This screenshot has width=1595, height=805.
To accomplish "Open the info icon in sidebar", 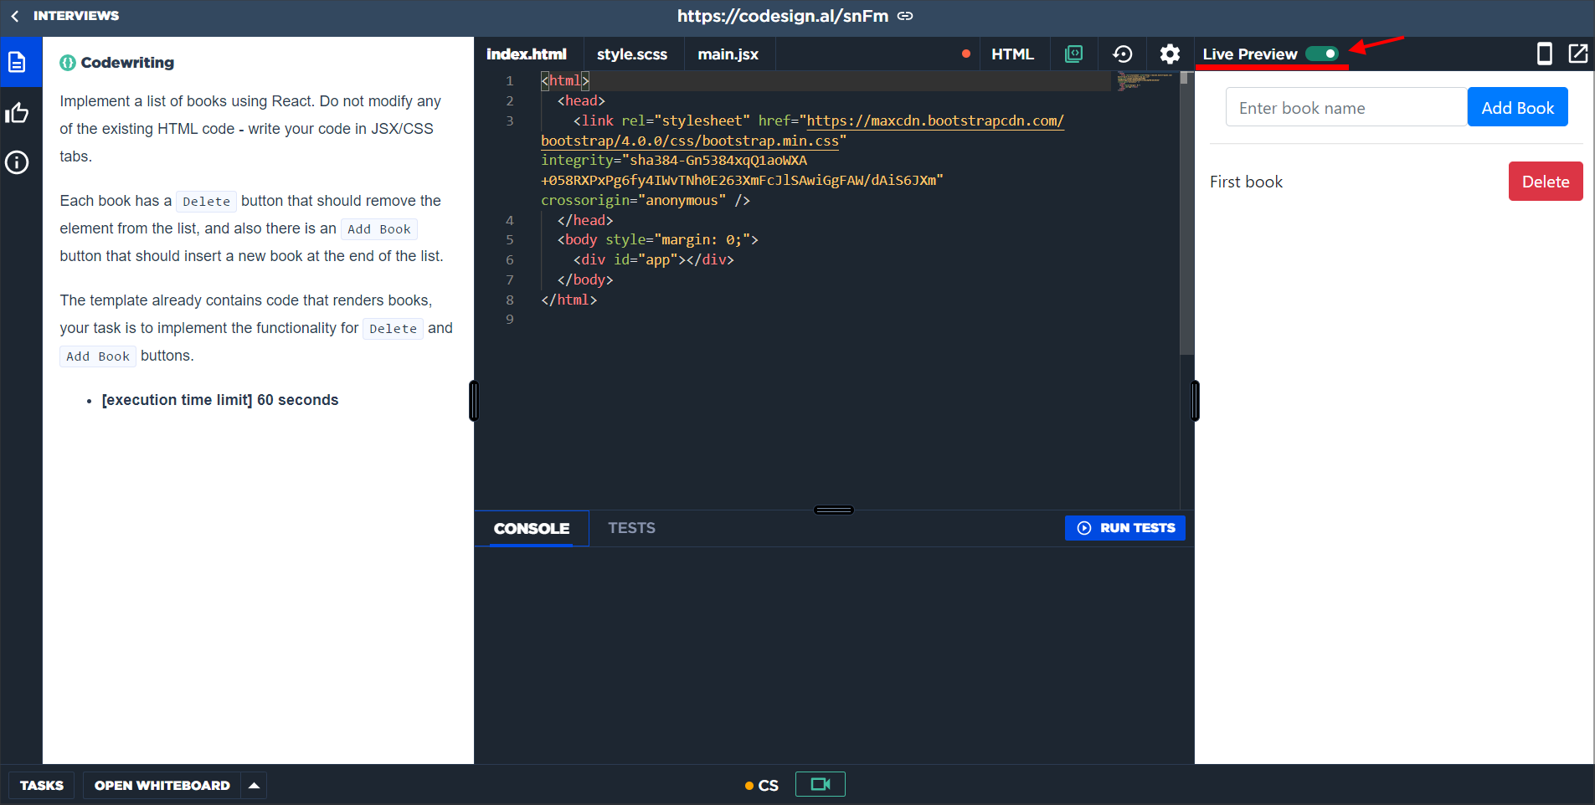I will point(17,162).
